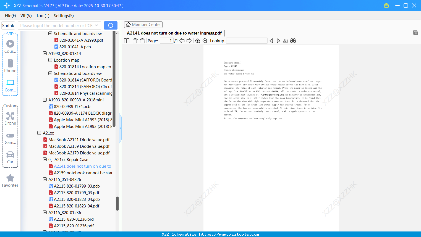Collapse the A2115_820-01236 node
Viewport: 421px width, 237px height.
[x=45, y=212]
